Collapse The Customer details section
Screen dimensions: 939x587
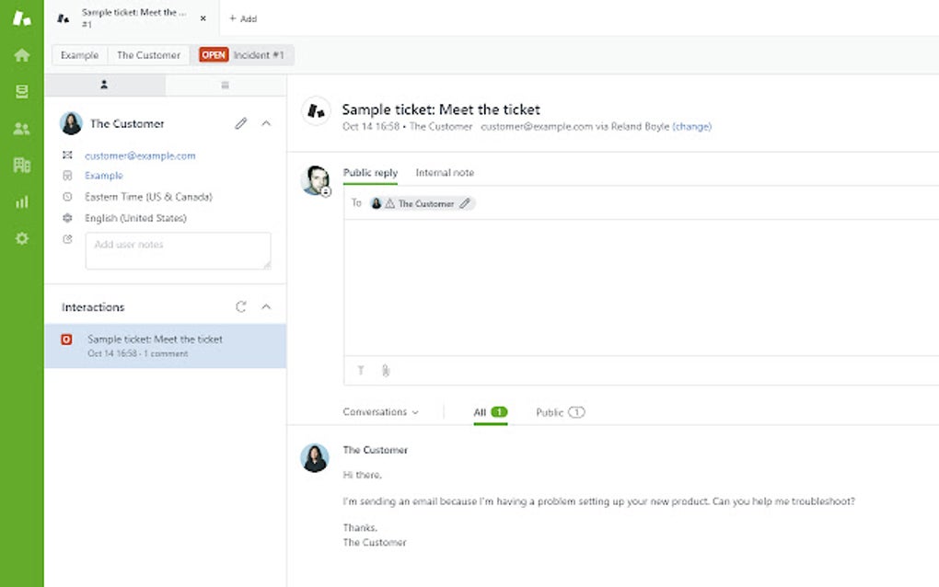coord(266,123)
